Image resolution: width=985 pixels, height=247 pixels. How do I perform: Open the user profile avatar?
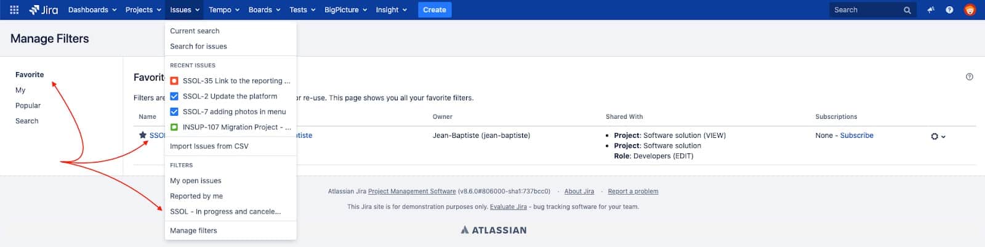(970, 10)
